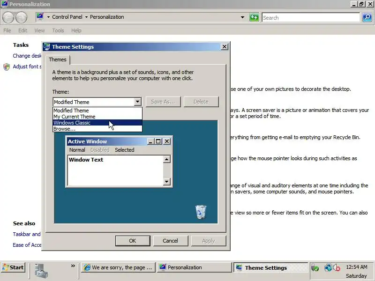Open the address bar history dropdown
This screenshot has width=375, height=281.
242,17
